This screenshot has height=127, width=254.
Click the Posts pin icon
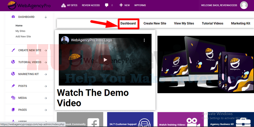13,86
